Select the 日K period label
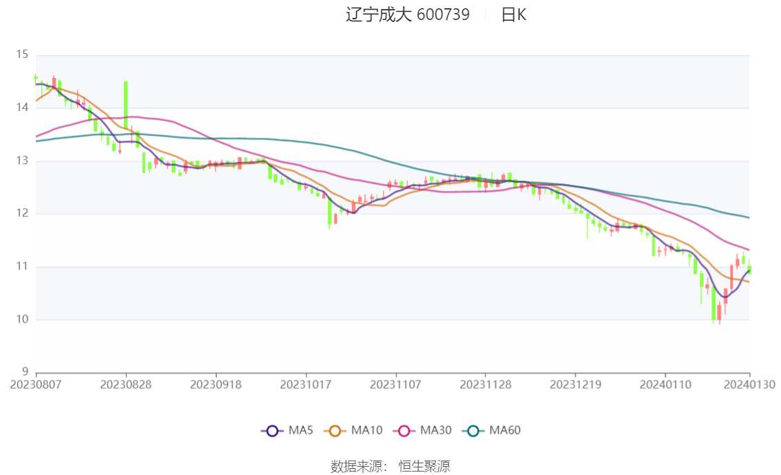The image size is (781, 475). click(514, 15)
